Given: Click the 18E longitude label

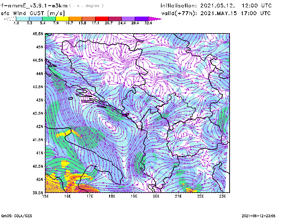Looking at the screenshot, I should point(112,196).
